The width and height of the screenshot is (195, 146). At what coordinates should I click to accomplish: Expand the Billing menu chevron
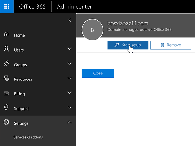coord(69,93)
